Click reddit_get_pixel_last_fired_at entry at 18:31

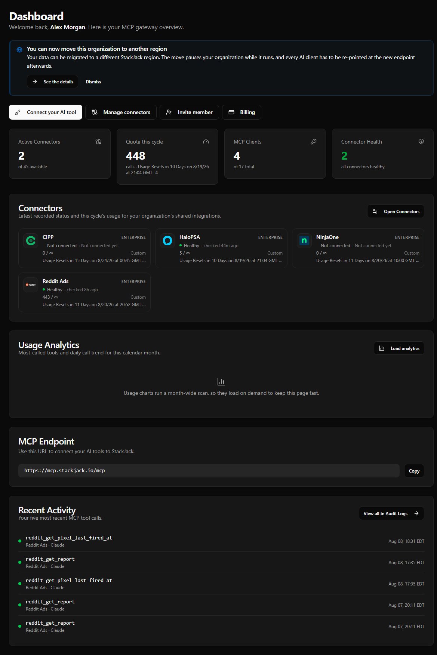coord(221,541)
